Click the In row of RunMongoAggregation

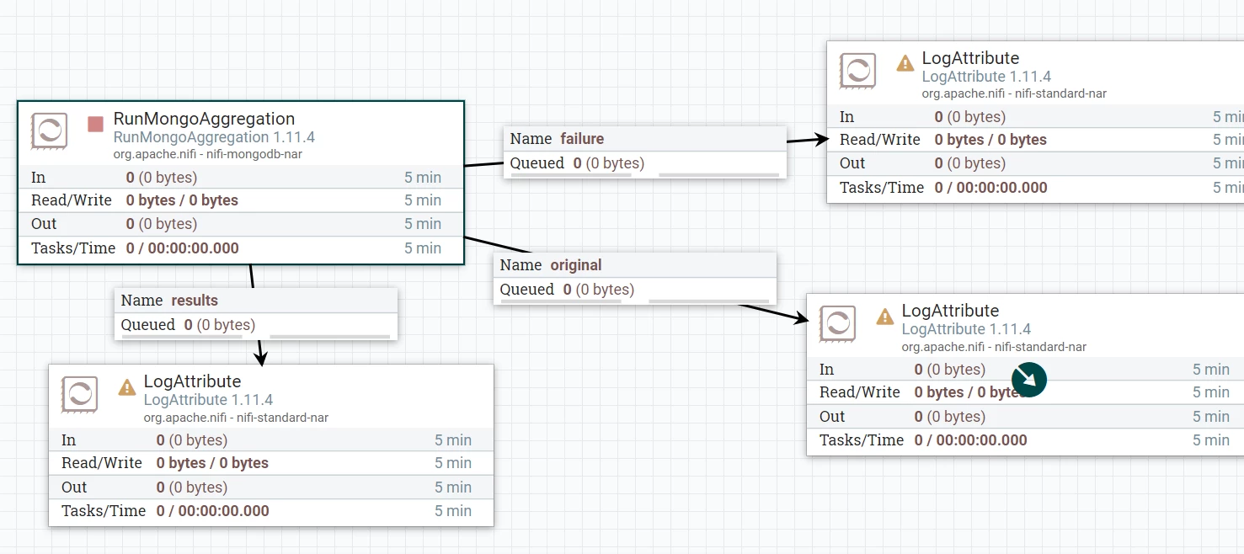[x=241, y=178]
